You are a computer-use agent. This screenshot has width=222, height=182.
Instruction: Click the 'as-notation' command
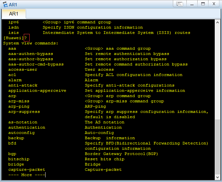click(23, 122)
